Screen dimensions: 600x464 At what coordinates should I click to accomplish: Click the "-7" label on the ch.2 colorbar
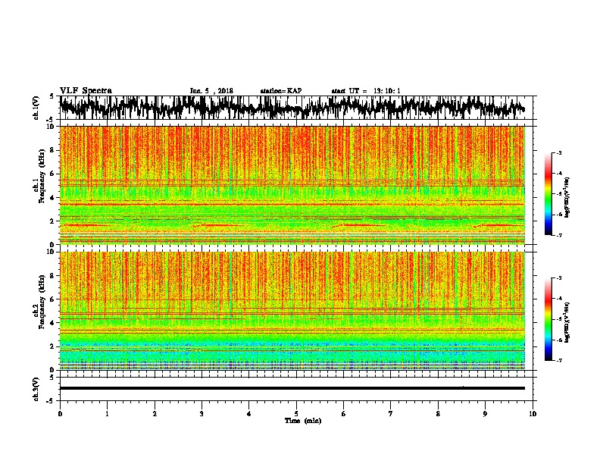[x=559, y=361]
